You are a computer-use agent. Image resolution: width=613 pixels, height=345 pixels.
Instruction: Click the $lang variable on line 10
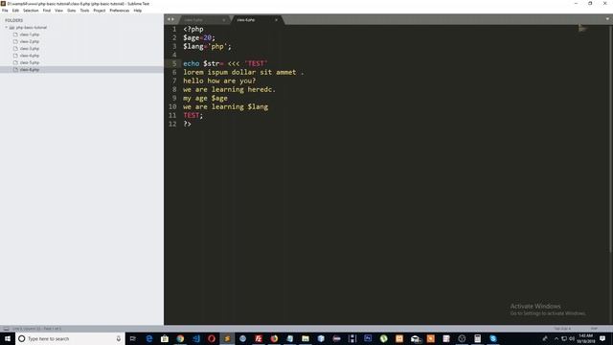(x=258, y=106)
